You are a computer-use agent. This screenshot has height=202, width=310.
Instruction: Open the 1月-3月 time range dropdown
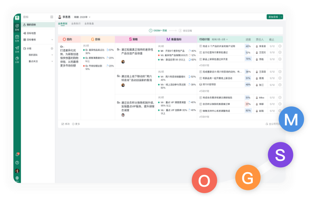click(220, 40)
